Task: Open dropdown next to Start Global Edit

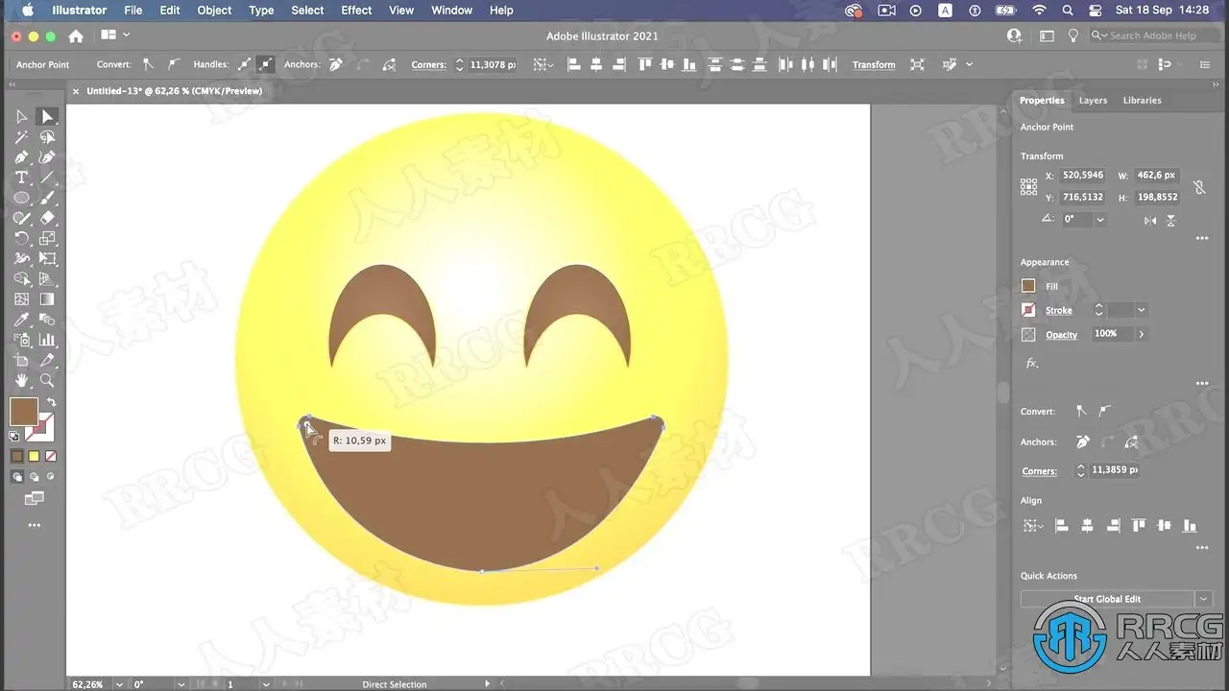Action: point(1203,599)
